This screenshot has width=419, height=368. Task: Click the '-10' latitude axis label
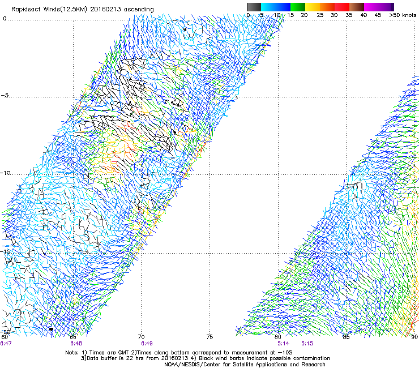coord(5,173)
